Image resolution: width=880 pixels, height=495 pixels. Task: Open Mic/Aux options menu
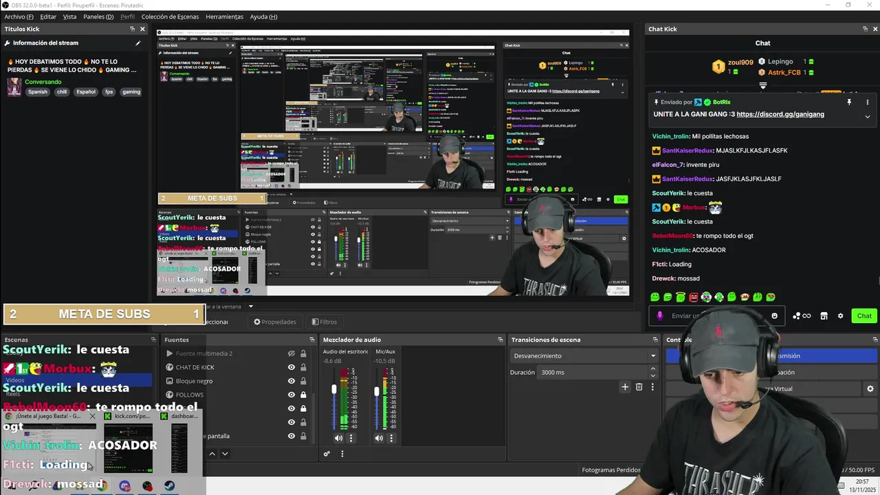(x=391, y=438)
